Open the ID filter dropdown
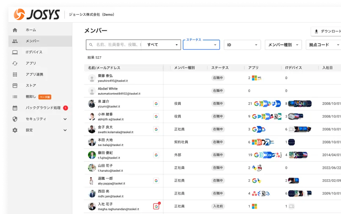 pos(242,45)
